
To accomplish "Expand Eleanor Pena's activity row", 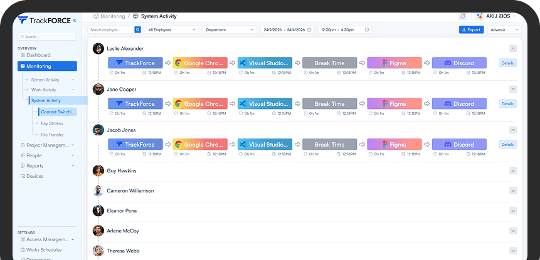I will pos(513,211).
